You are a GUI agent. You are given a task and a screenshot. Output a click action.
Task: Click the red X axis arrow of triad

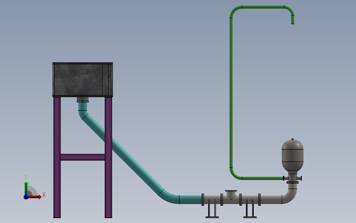(35, 197)
